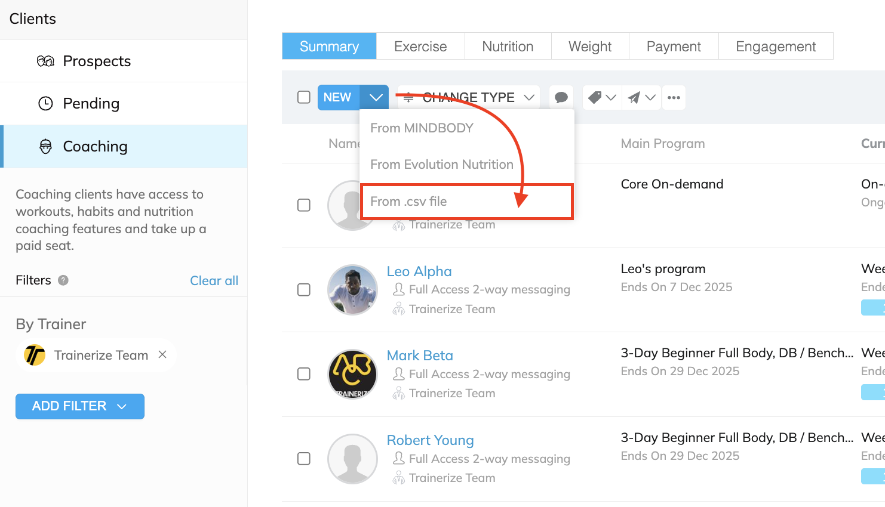Open the Payment tab
This screenshot has width=885, height=507.
[x=673, y=46]
